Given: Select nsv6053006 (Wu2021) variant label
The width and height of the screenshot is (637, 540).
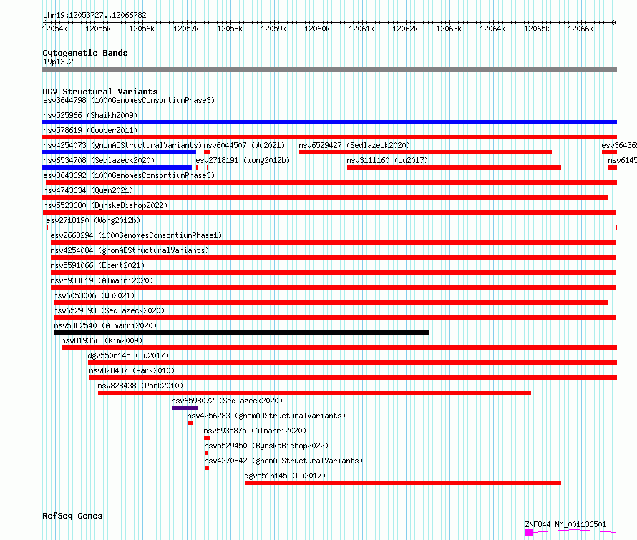Looking at the screenshot, I should [94, 295].
